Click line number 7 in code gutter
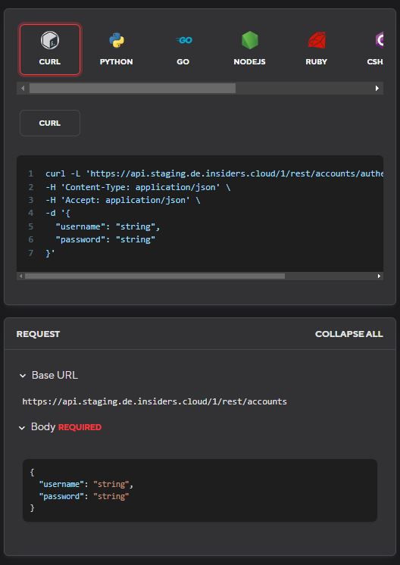The width and height of the screenshot is (400, 565). 31,253
